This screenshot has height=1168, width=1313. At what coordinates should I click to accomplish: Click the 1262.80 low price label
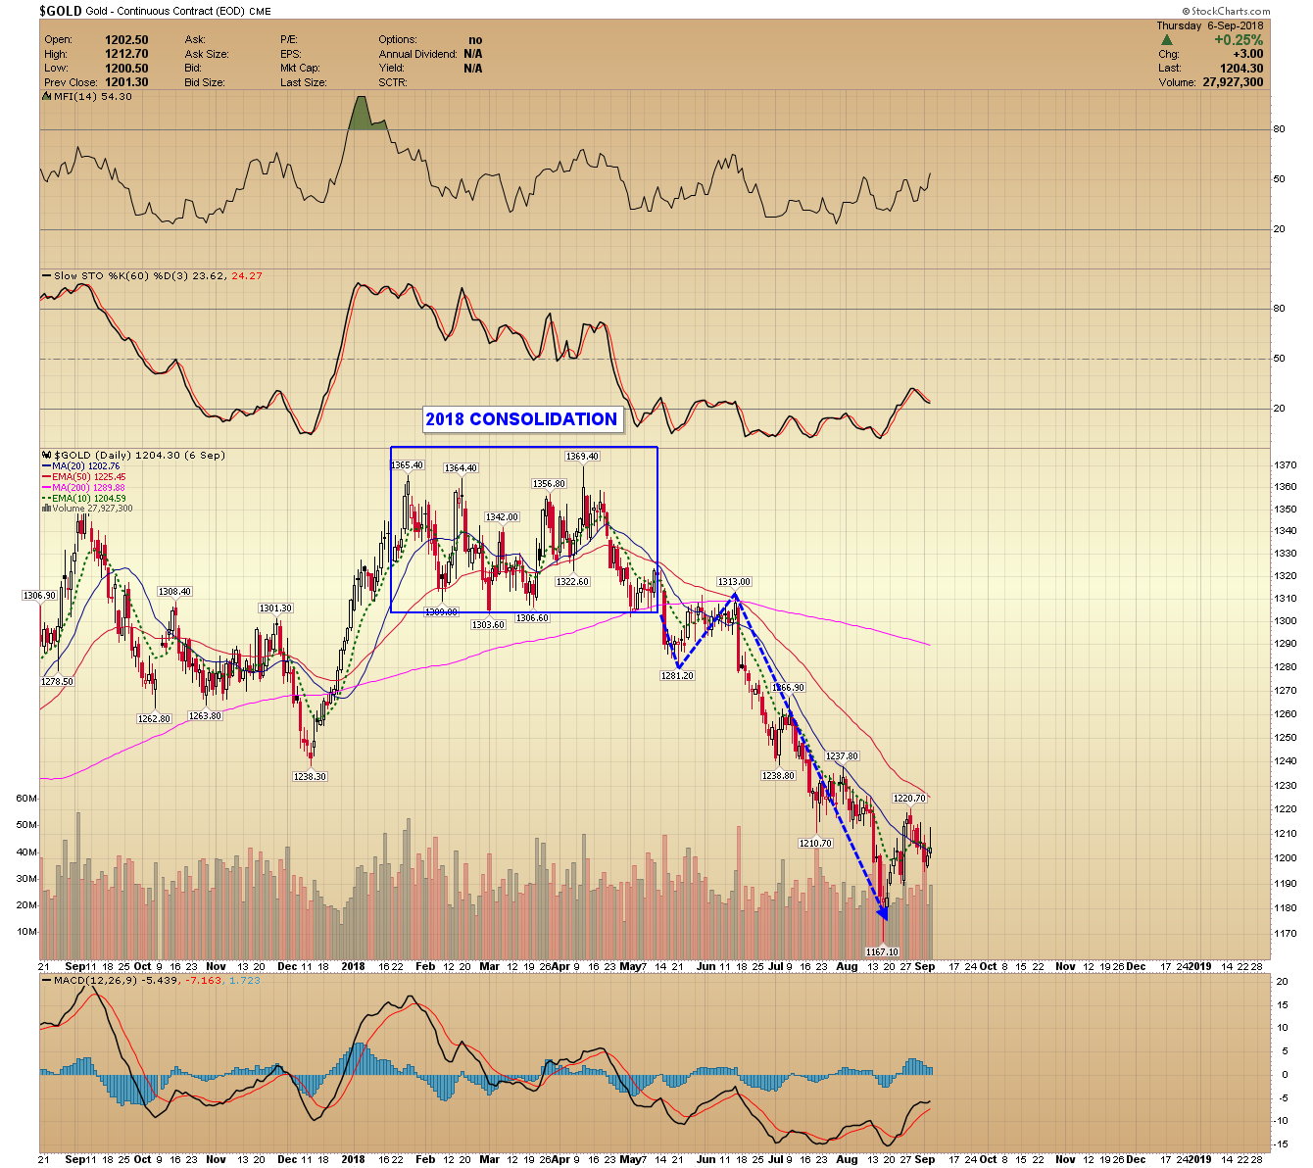(x=154, y=719)
